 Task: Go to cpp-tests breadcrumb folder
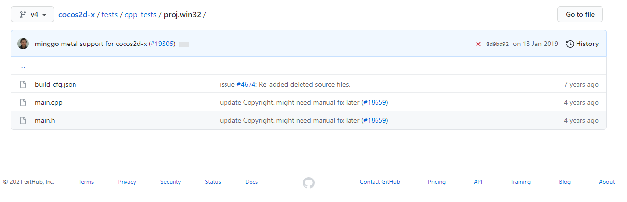pyautogui.click(x=141, y=15)
